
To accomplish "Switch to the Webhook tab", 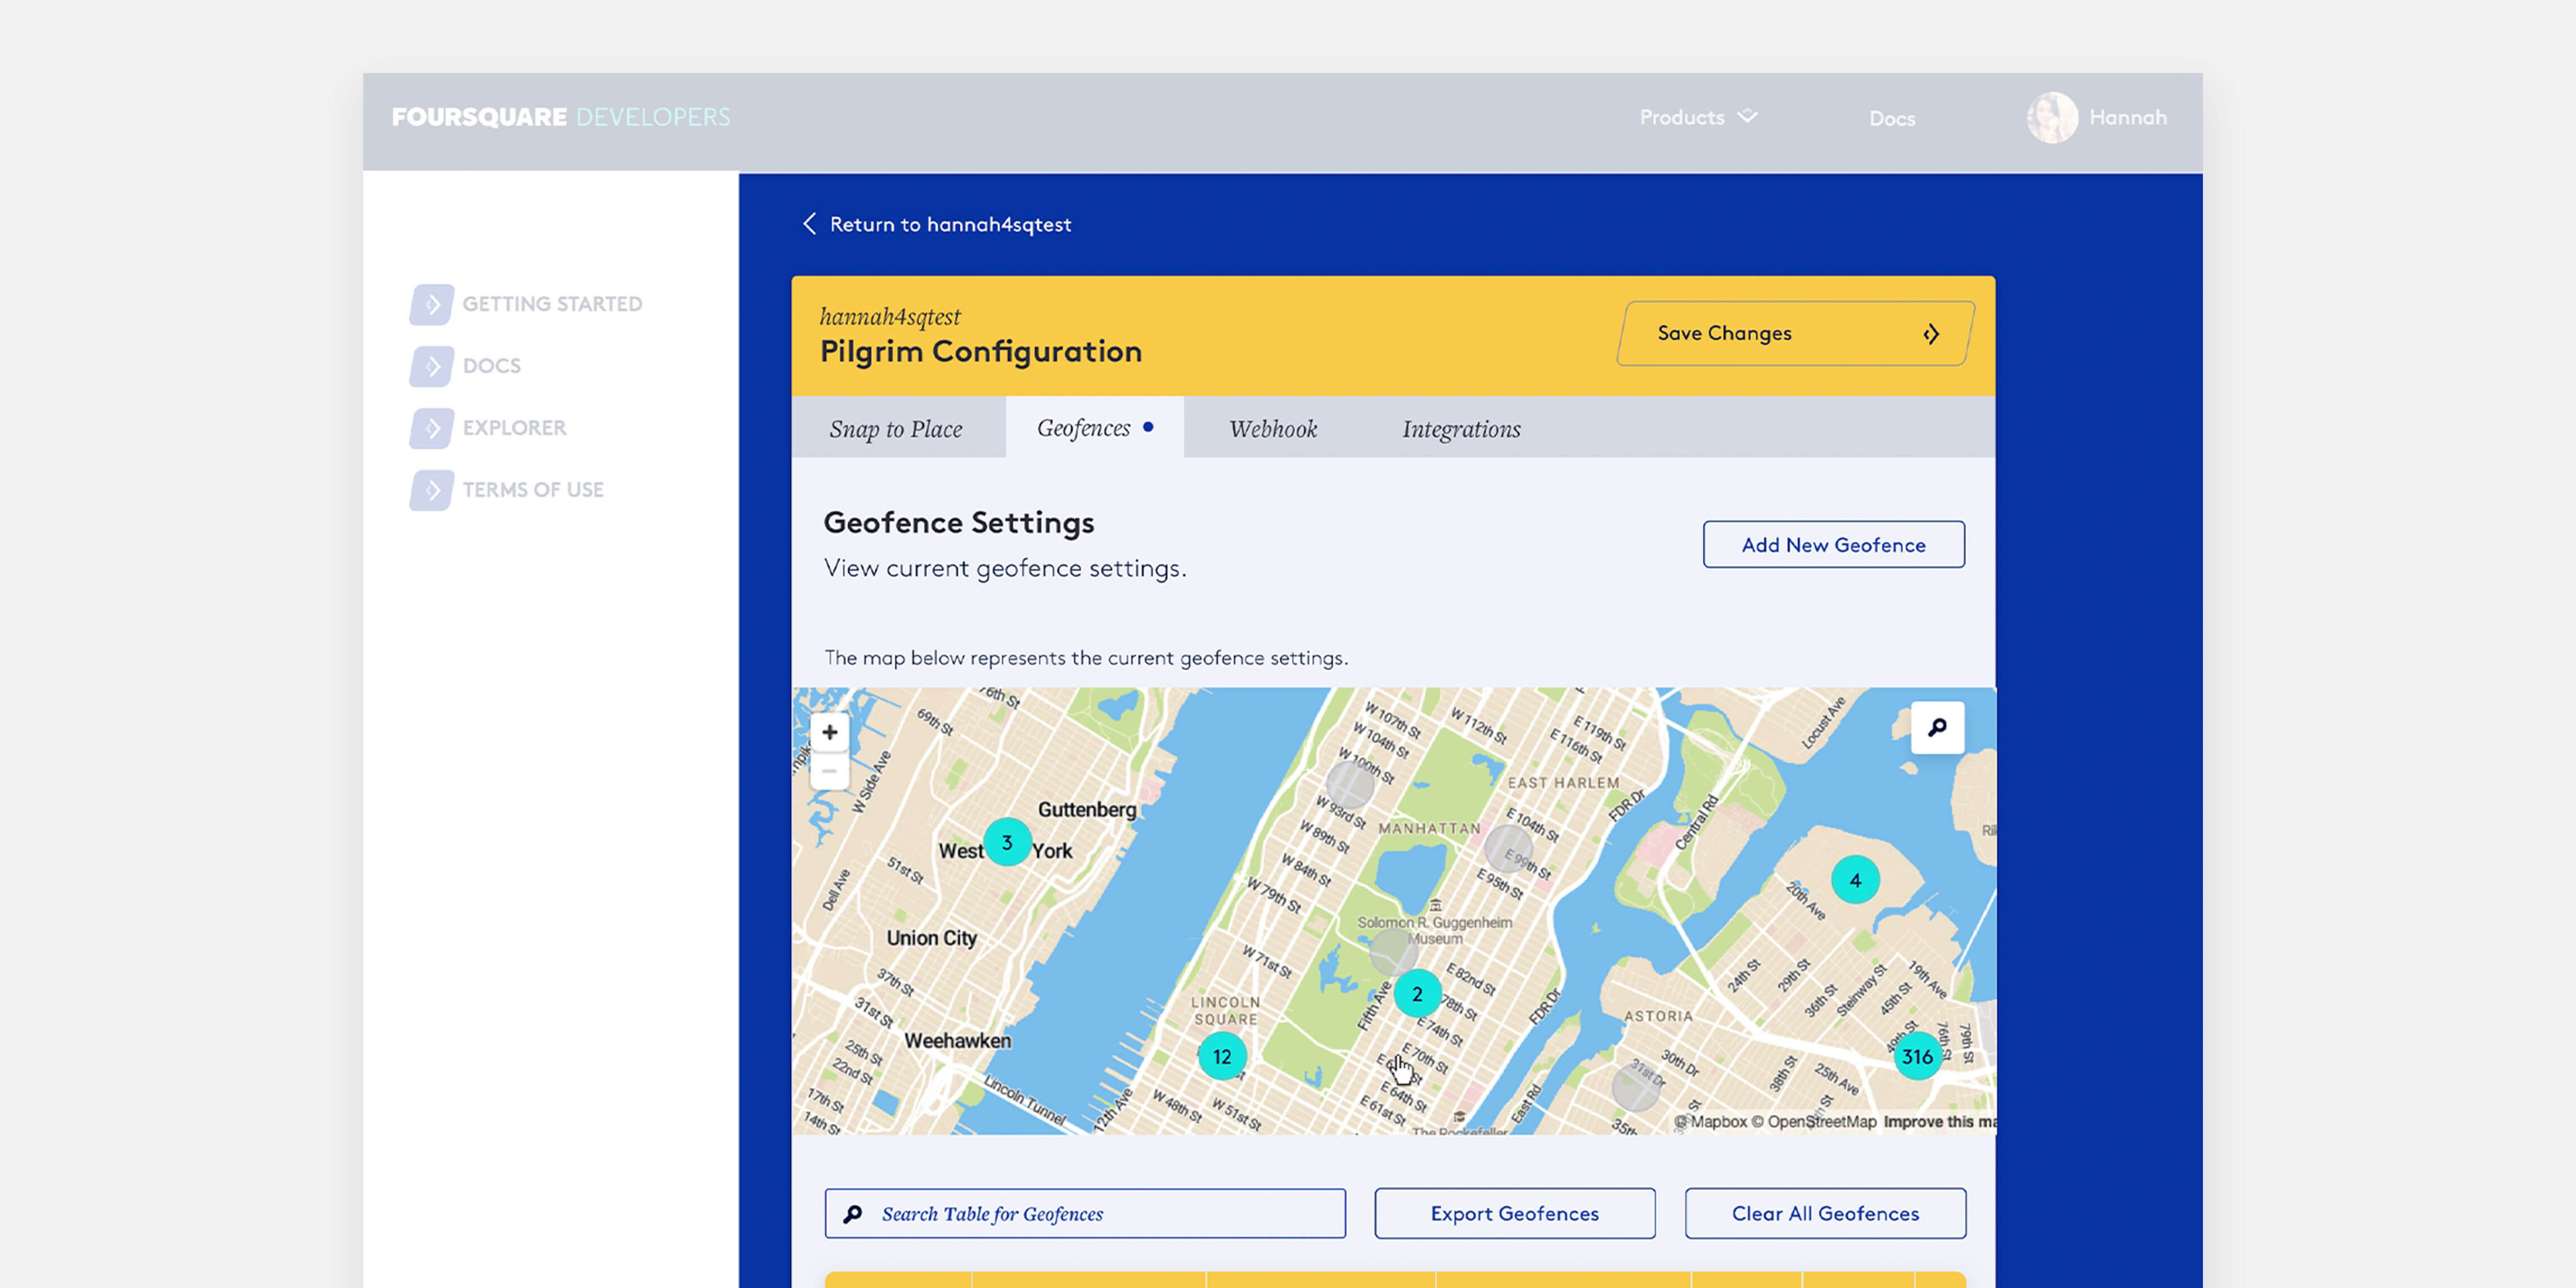I will coord(1273,429).
